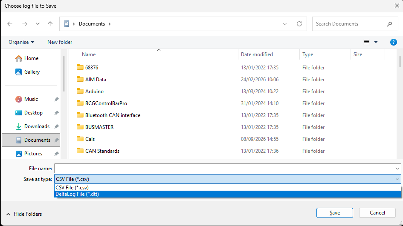Click the 24/02/2026 10:06 date cell
Screen dimensions: 403x226
(x=260, y=80)
